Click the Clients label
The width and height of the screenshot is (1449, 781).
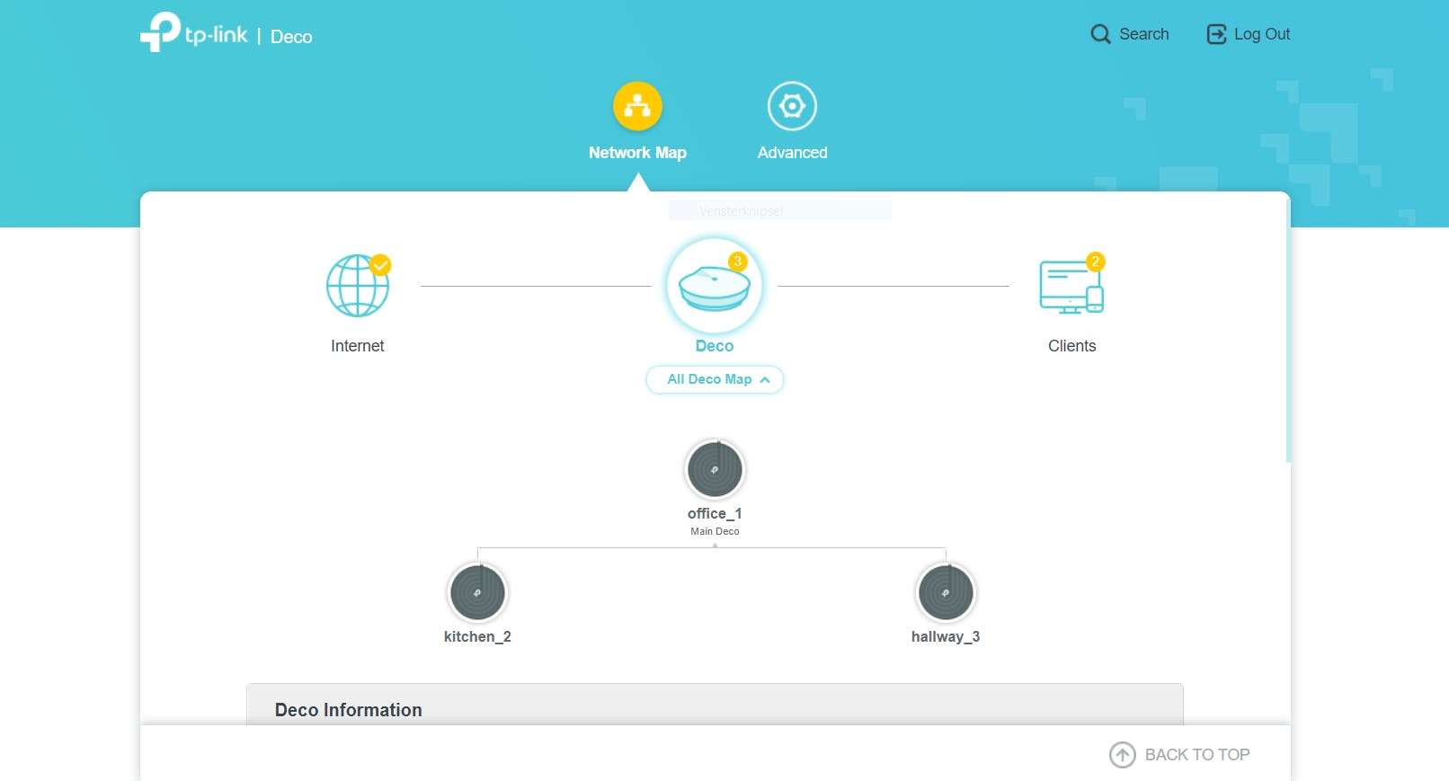[1071, 346]
